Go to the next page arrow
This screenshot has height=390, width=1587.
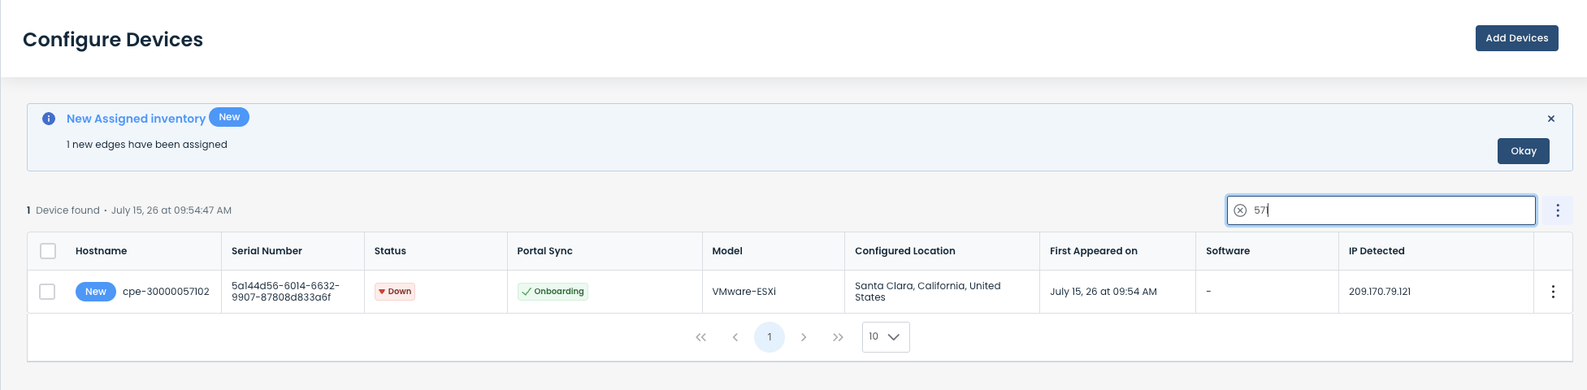click(x=804, y=337)
